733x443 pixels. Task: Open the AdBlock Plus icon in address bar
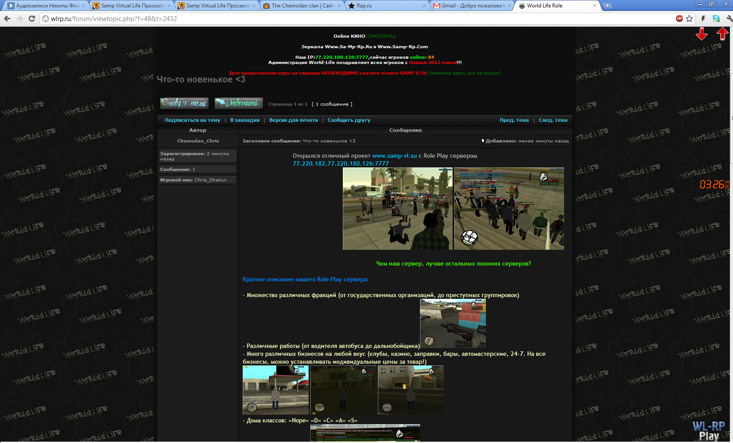(x=679, y=18)
